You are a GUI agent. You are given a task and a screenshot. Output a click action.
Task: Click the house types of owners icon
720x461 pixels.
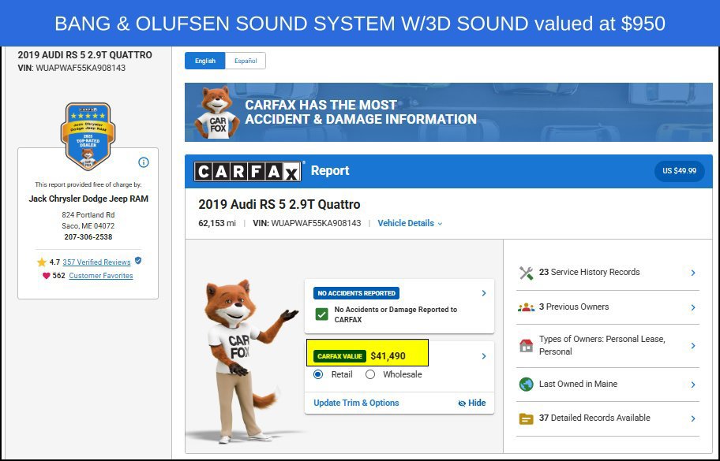point(527,345)
